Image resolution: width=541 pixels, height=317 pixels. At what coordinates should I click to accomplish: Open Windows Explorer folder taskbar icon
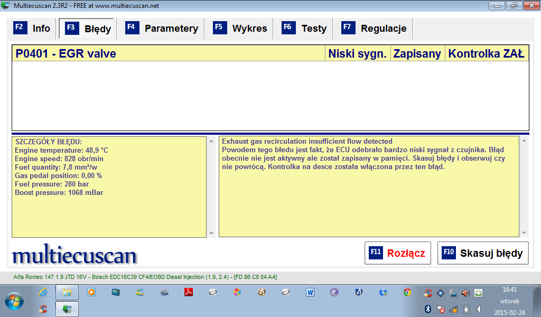(x=67, y=293)
